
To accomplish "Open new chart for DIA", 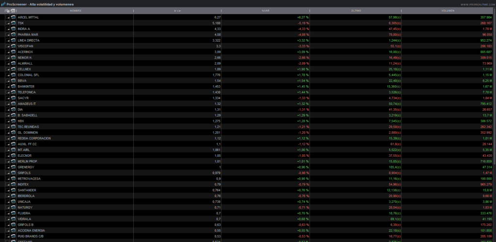I will [13, 109].
